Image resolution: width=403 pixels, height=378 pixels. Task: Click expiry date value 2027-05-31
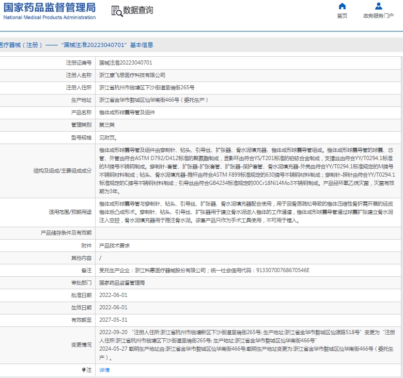click(113, 320)
